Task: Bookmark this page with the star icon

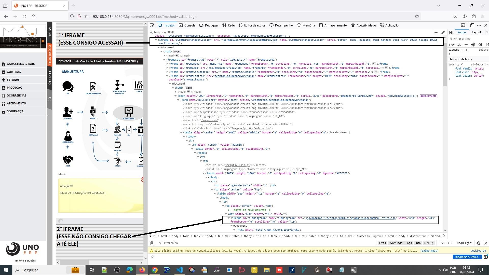Action: [417, 17]
